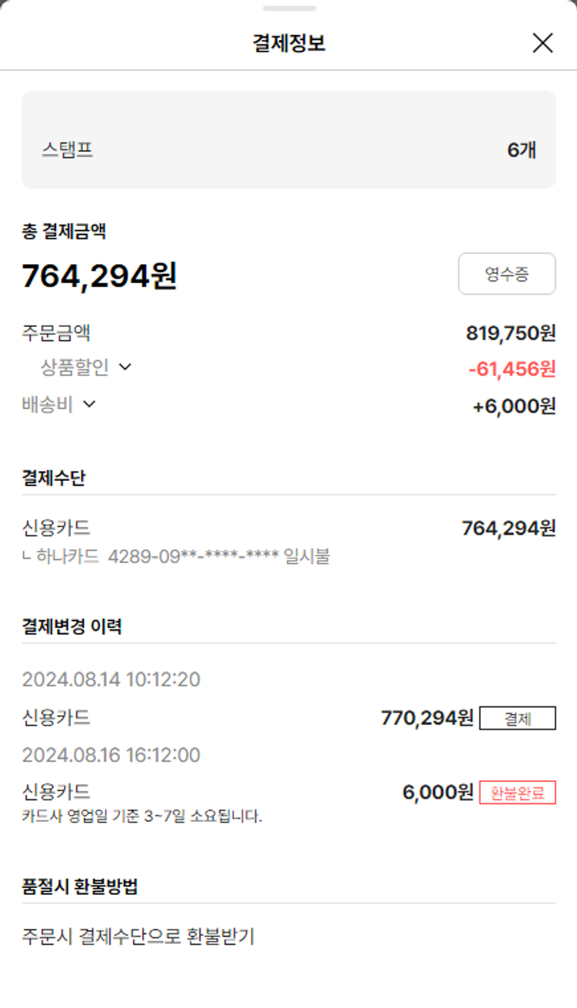The width and height of the screenshot is (577, 1008).
Task: Click the 결제정보 header title
Action: coord(288,43)
